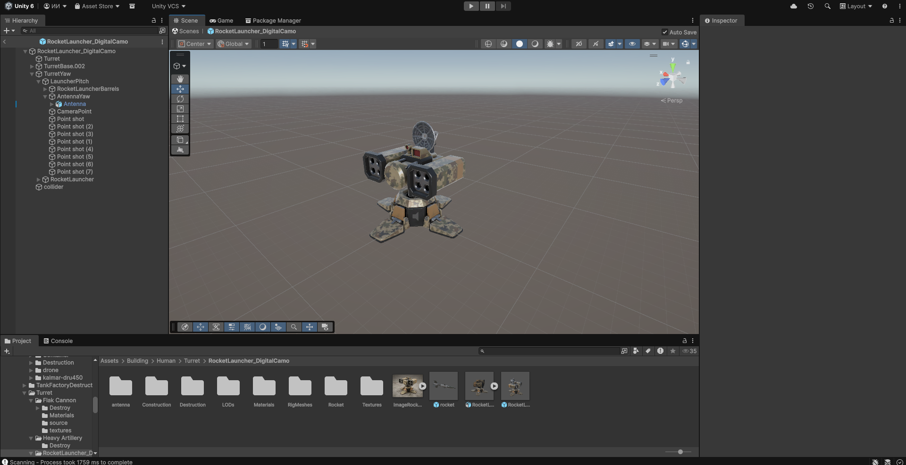Expand the RocketLauncher hierarchy node
The width and height of the screenshot is (906, 465).
(39, 179)
